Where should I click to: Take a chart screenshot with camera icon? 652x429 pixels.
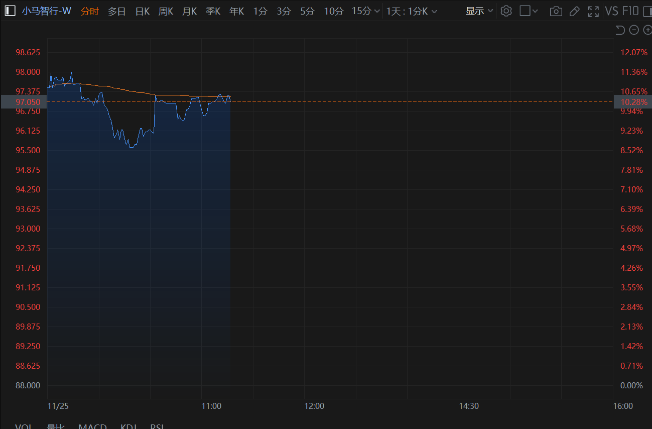click(x=556, y=11)
